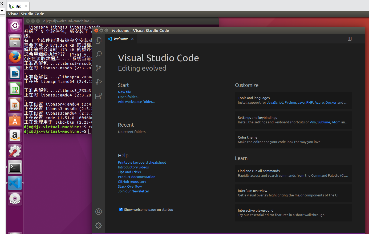Minimize the Visual Studio Code window
Screen dimensions: 369x234
(x=101, y=30)
